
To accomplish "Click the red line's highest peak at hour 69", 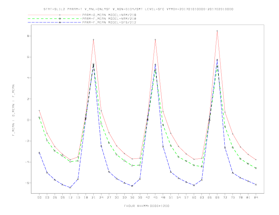I will (x=217, y=31).
